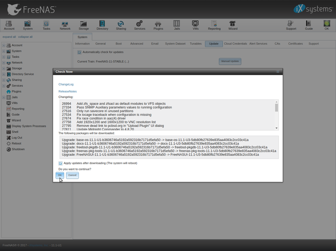Image resolution: width=336 pixels, height=251 pixels.
Task: Click the OK alert status icon
Action: [x=327, y=25]
